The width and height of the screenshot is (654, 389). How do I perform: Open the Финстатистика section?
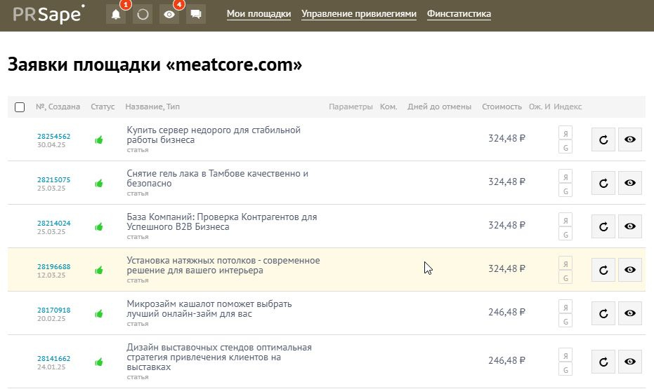tap(459, 14)
